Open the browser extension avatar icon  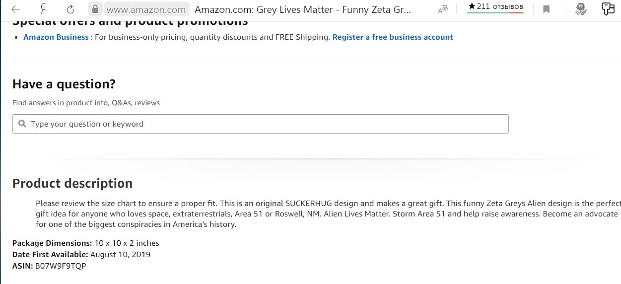(581, 9)
